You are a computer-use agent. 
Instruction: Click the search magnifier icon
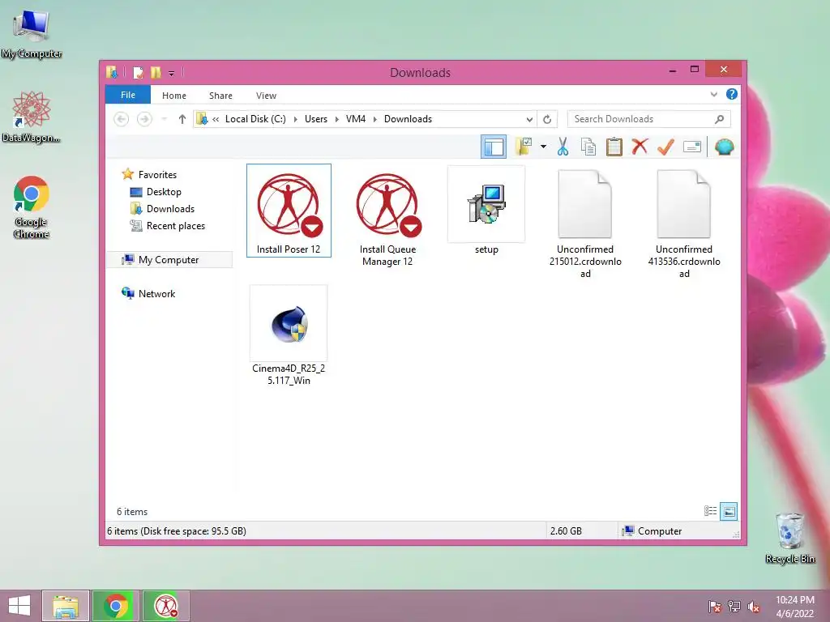pos(720,119)
